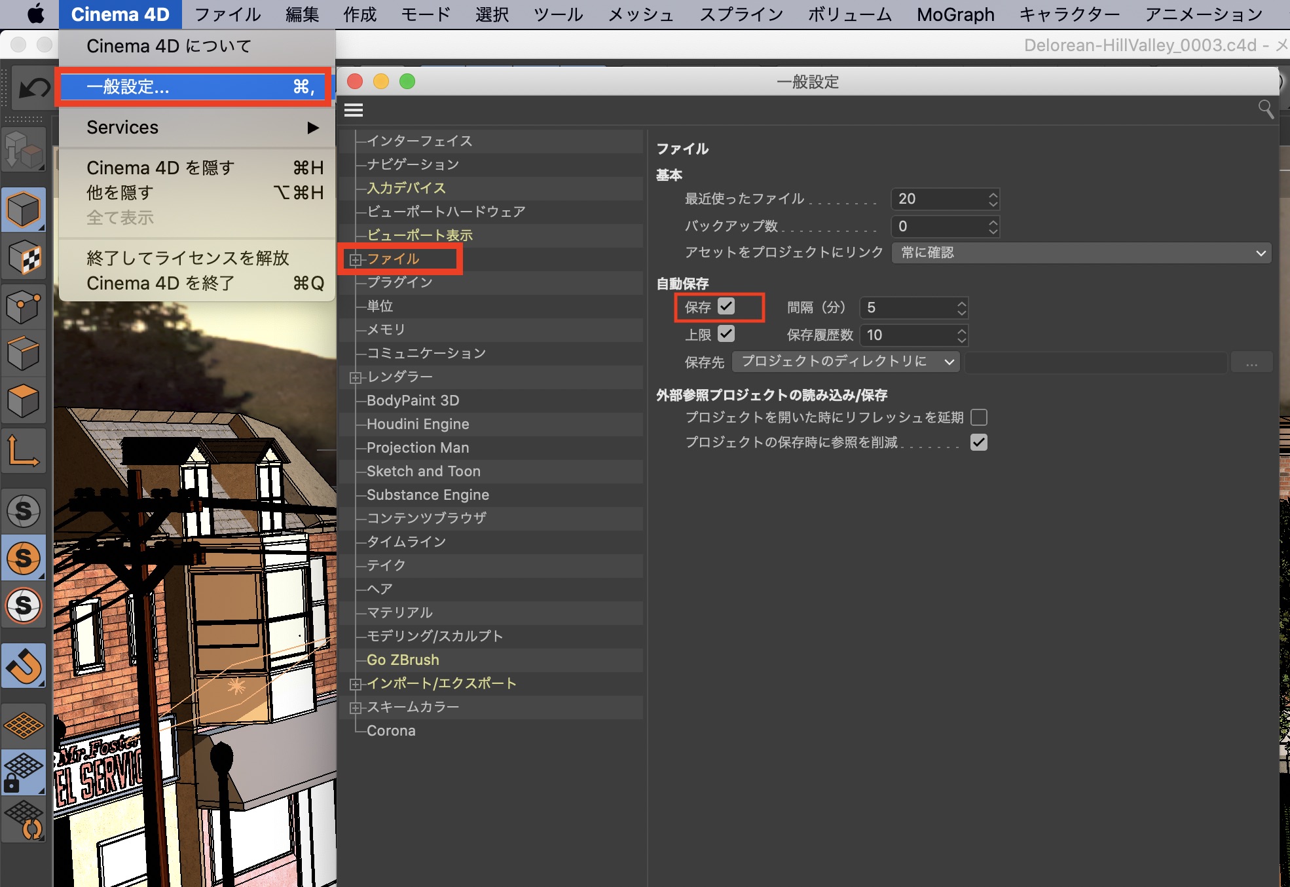Click the Enable Axis L-shaped icon
1290x887 pixels.
tap(24, 451)
